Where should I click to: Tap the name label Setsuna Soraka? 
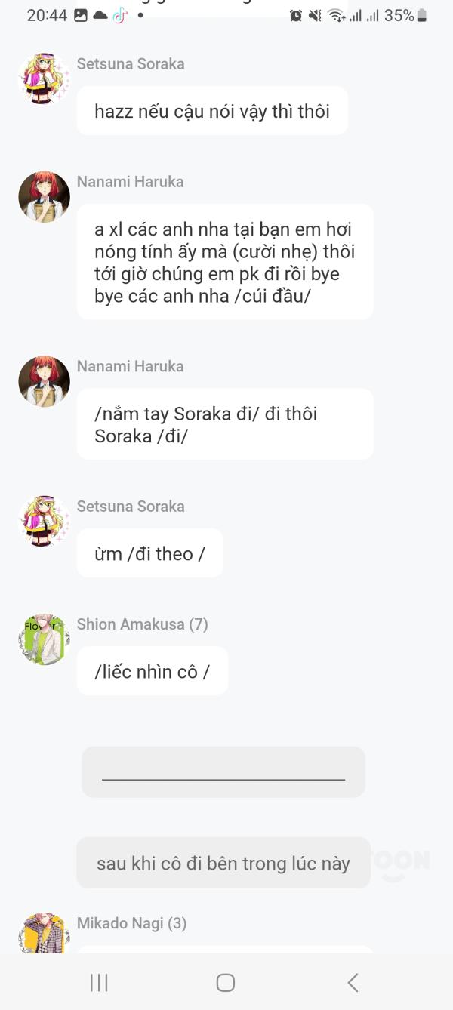(131, 63)
